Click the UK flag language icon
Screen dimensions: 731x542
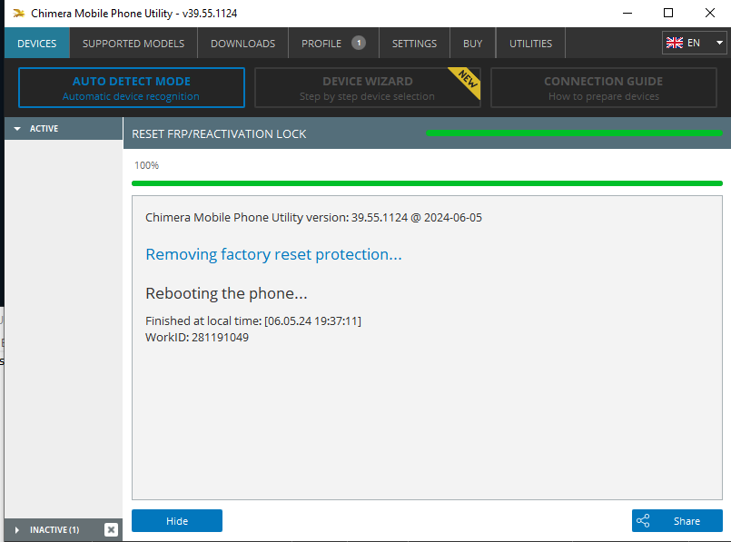[675, 43]
